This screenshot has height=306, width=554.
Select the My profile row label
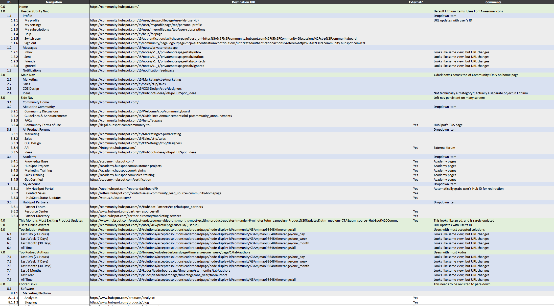(32, 20)
